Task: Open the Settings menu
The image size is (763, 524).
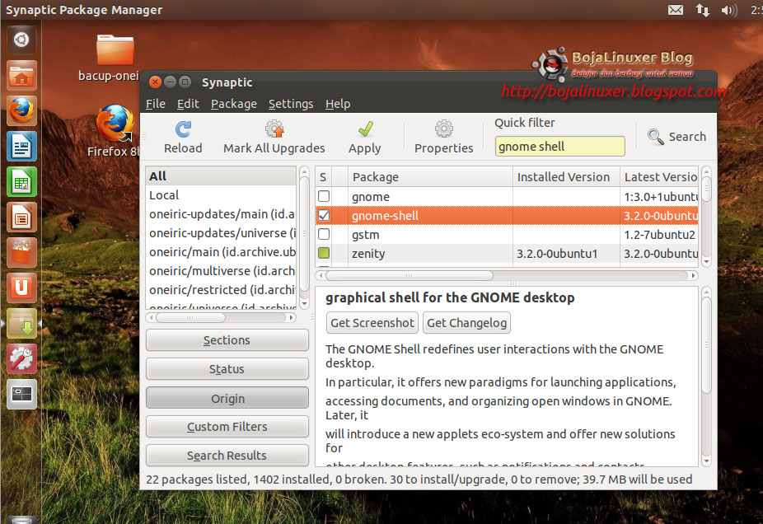Action: (x=291, y=104)
